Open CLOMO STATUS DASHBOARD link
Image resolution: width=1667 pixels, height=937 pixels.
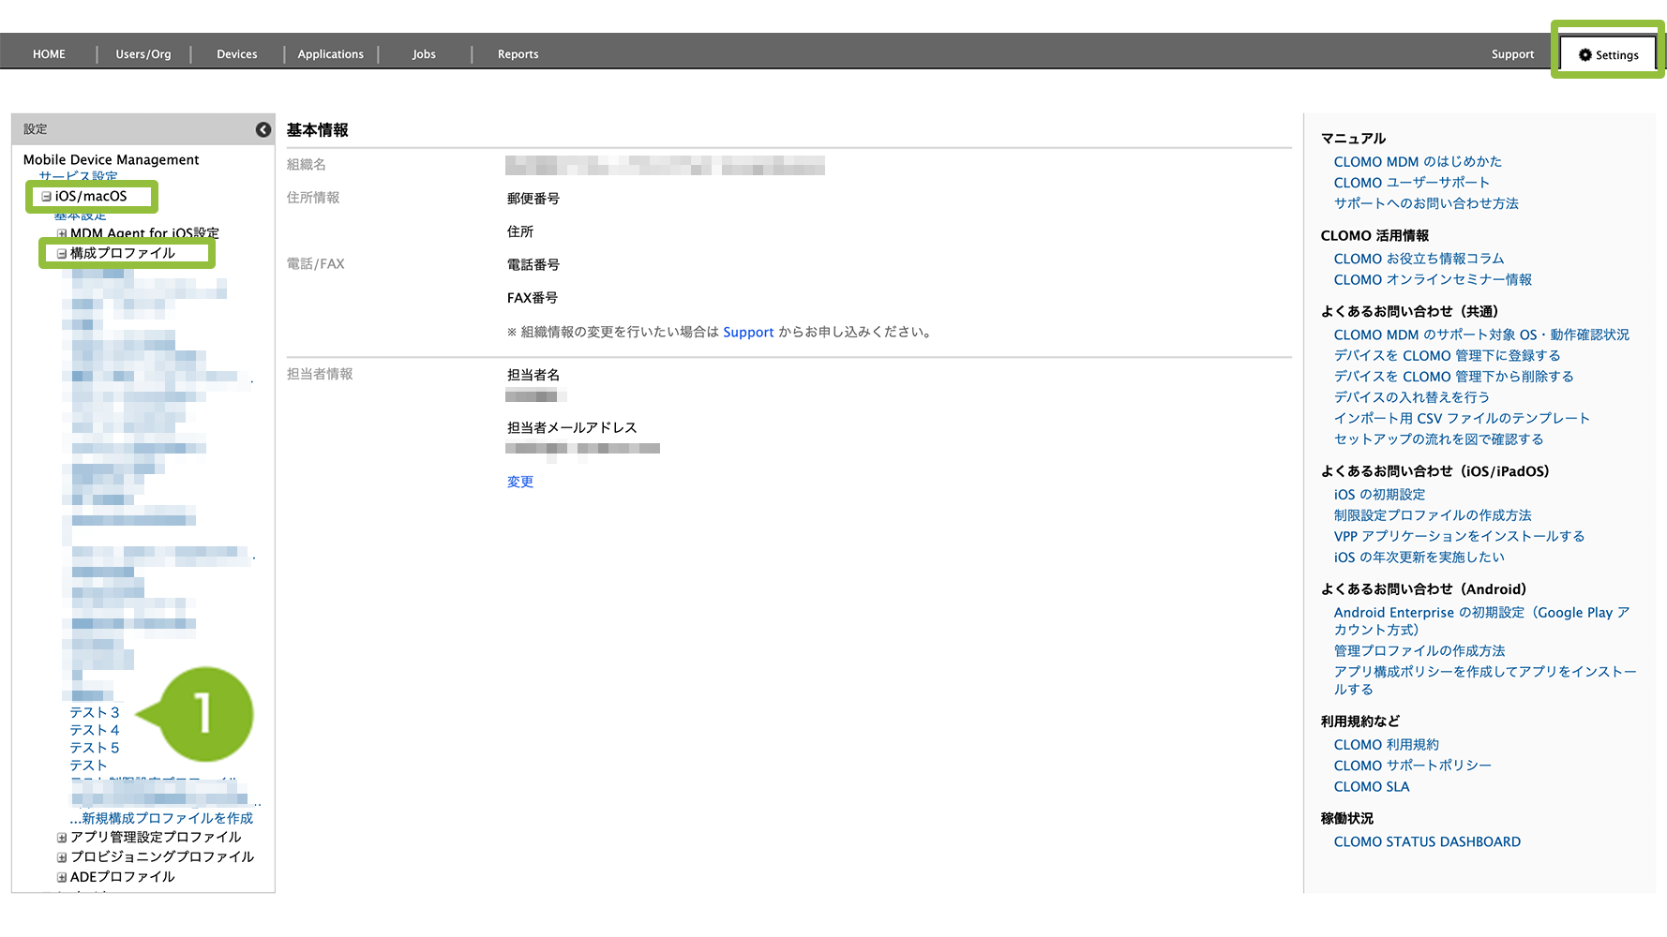click(x=1427, y=841)
